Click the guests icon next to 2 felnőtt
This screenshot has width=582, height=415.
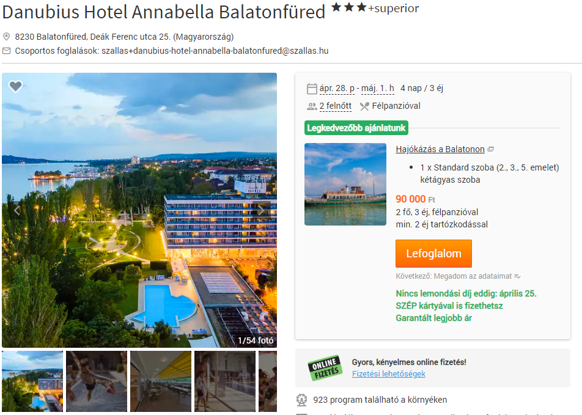312,106
